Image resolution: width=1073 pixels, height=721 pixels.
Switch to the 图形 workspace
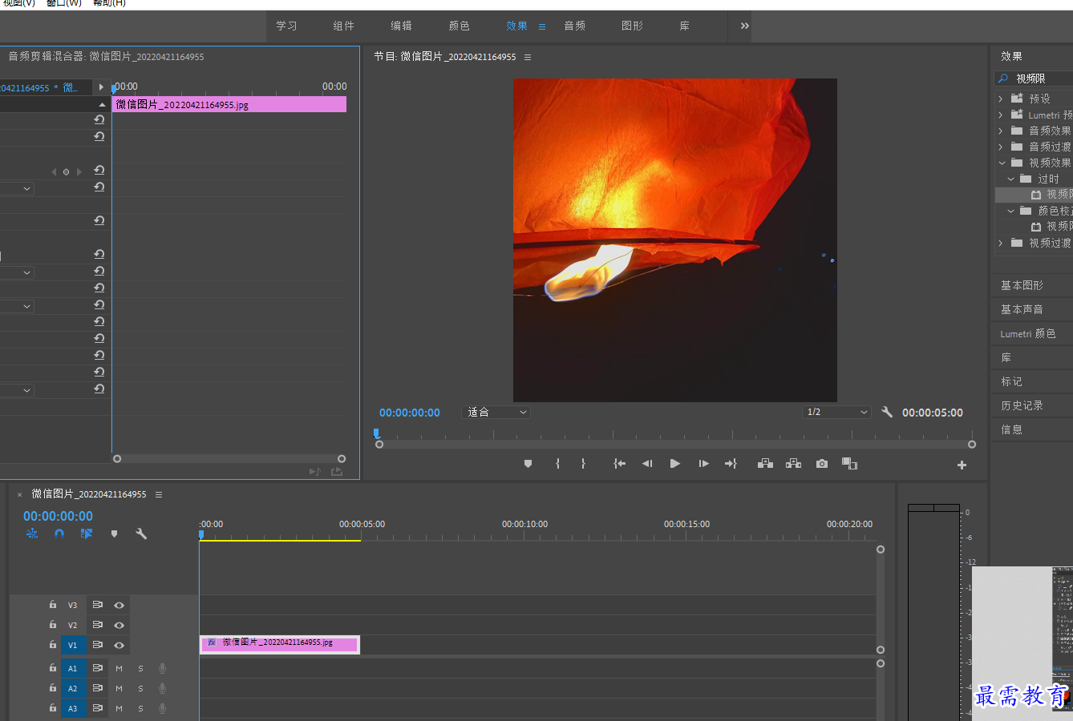pos(632,26)
